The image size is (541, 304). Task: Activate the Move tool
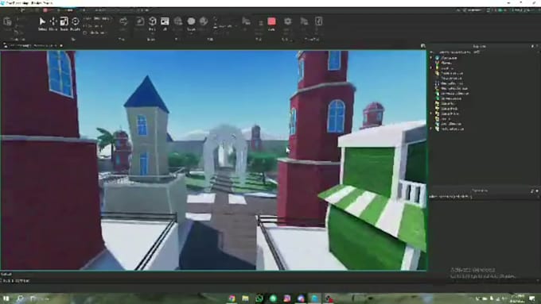point(53,23)
